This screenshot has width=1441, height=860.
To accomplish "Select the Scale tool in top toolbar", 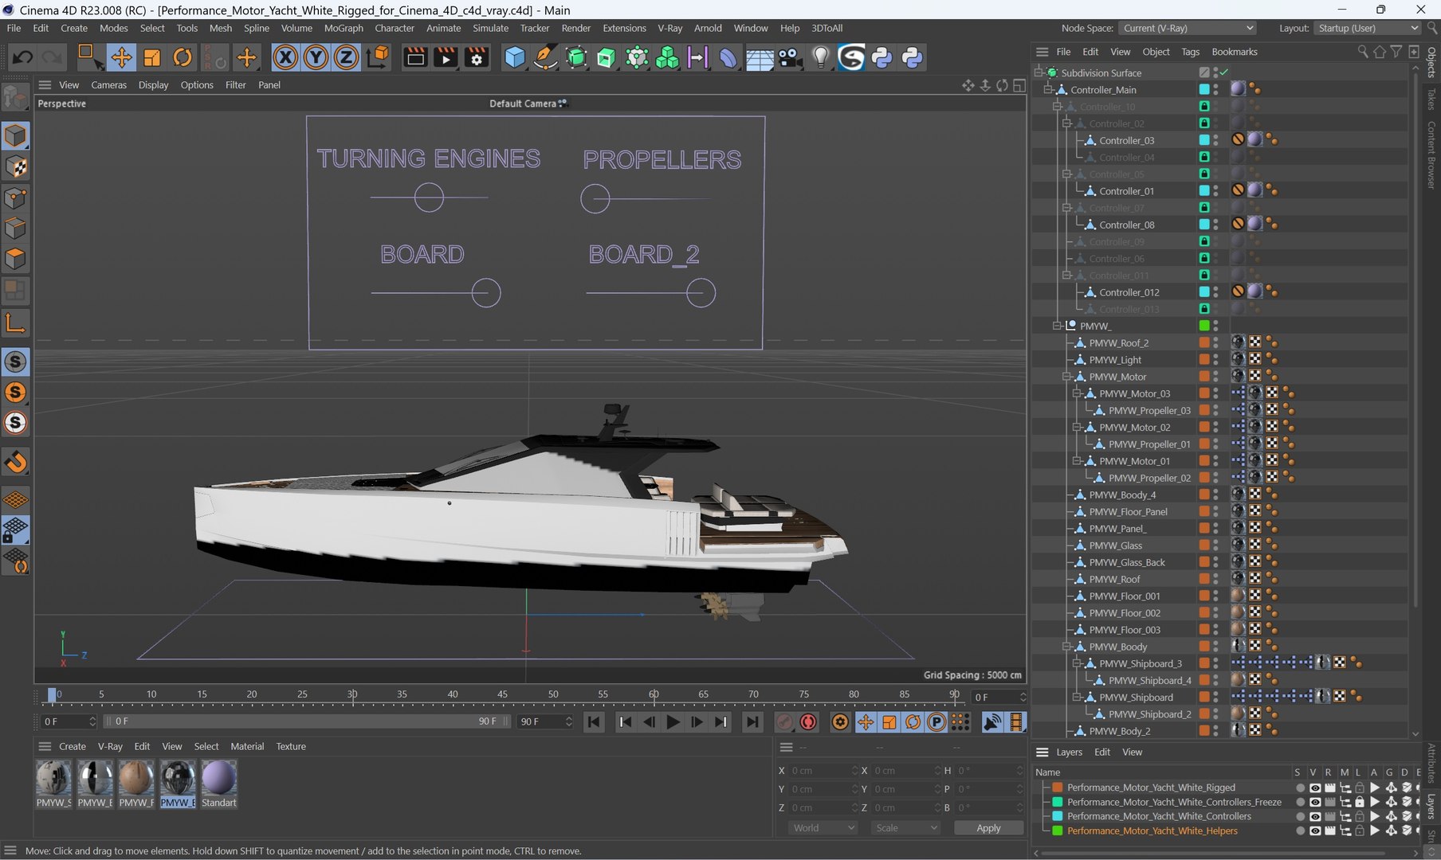I will pyautogui.click(x=151, y=57).
